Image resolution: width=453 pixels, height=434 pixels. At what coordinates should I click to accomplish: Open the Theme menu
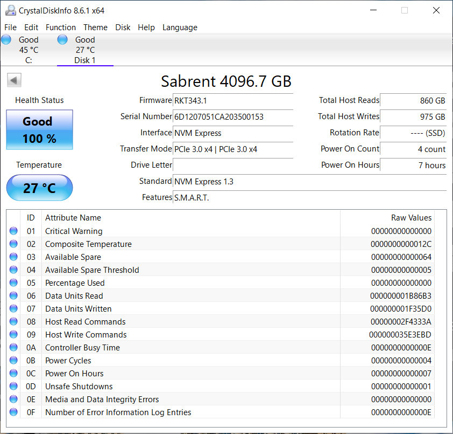pyautogui.click(x=95, y=27)
